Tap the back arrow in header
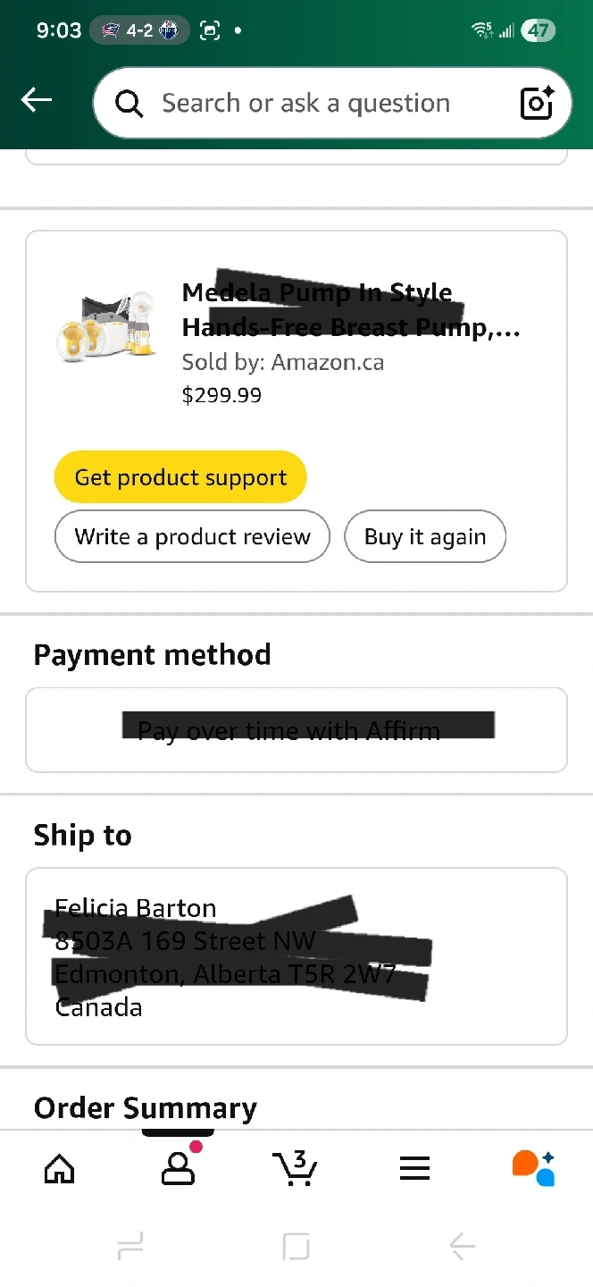This screenshot has width=593, height=1287. tap(37, 101)
